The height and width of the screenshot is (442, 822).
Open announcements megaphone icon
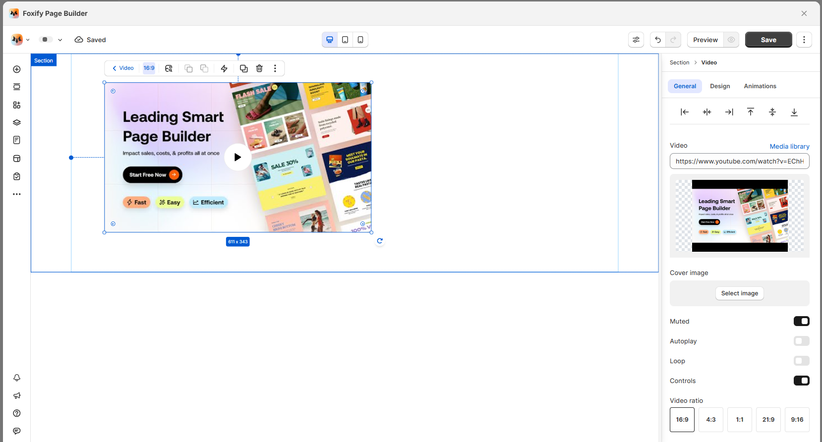(x=17, y=395)
